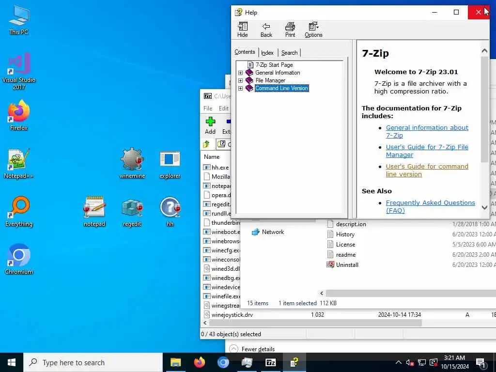Click the green Add button in 7-Zip
The image size is (496, 372).
coord(210,125)
